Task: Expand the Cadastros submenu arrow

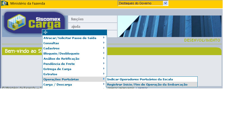Action: point(104,48)
